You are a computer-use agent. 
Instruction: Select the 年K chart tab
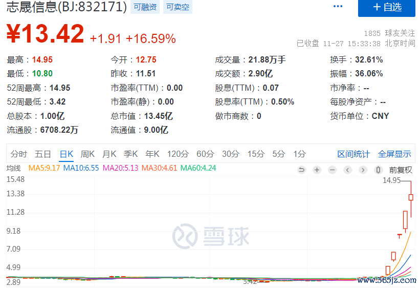[152, 154]
